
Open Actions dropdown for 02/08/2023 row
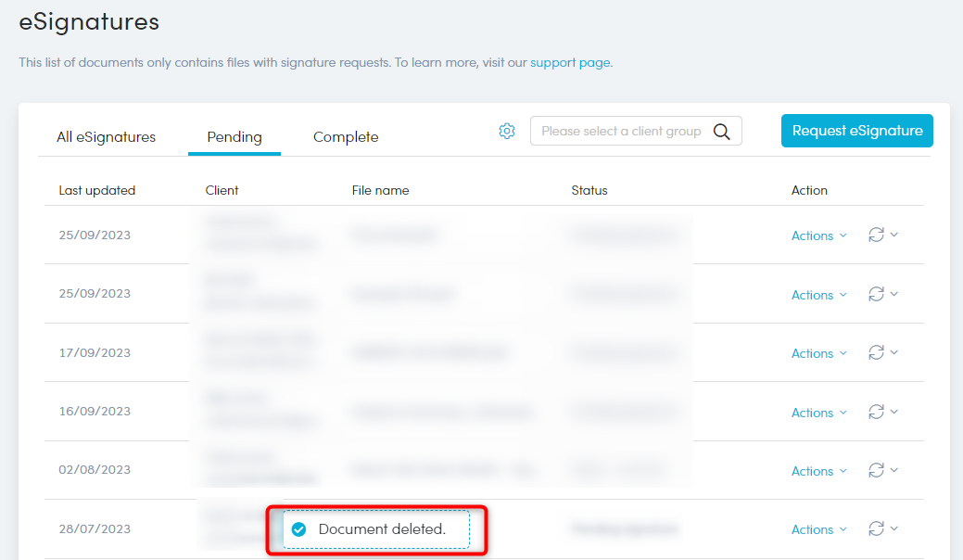(818, 471)
